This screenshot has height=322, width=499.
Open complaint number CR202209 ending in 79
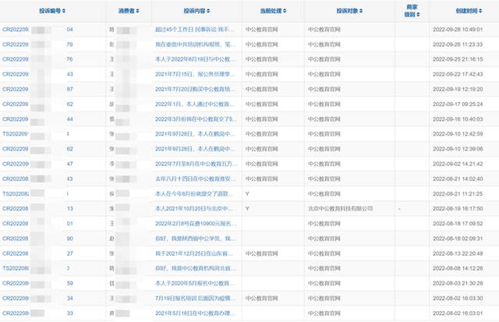point(37,44)
